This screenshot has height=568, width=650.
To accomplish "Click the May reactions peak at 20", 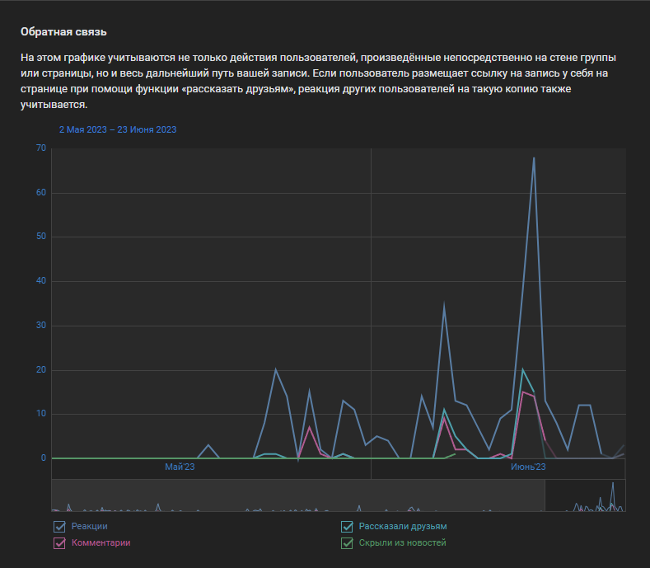I will point(276,369).
